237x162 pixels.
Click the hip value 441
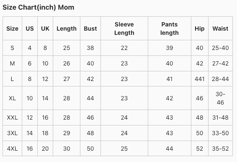click(x=199, y=79)
